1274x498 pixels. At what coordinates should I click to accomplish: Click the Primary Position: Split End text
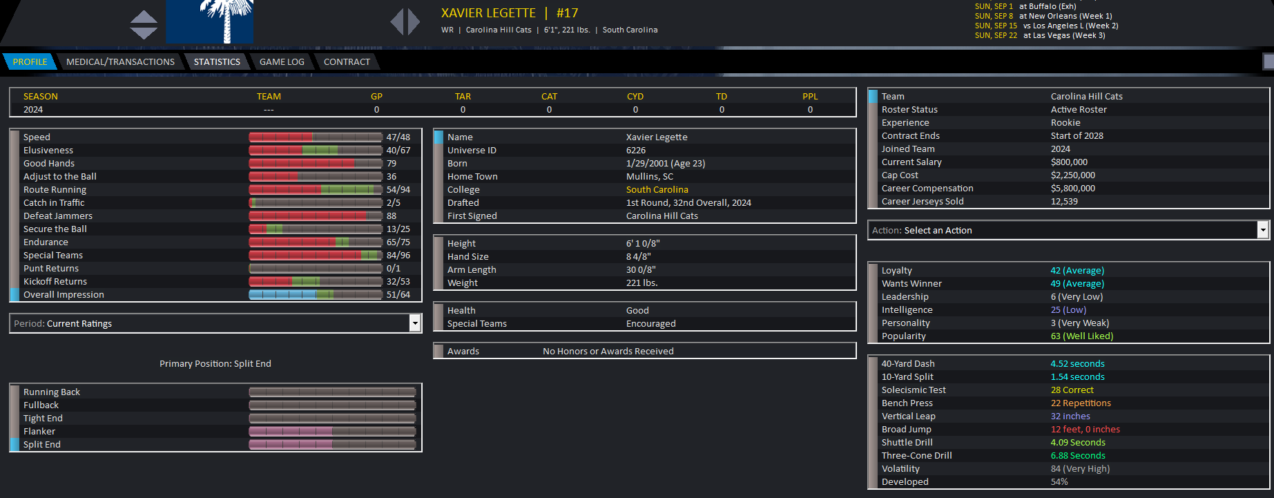[x=215, y=363]
